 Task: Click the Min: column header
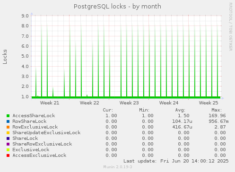144,110
